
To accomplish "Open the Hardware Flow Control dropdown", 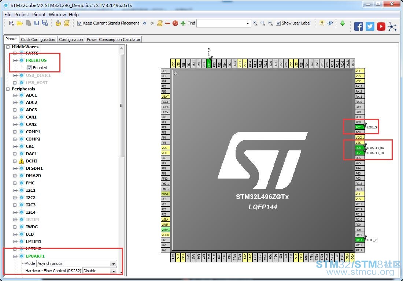I will (x=114, y=271).
